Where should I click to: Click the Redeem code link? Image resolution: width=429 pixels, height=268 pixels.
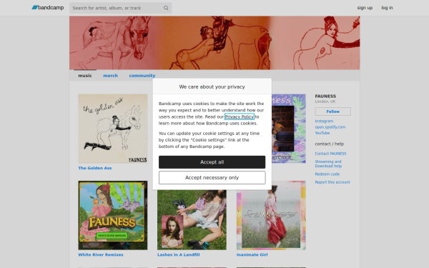(x=327, y=174)
